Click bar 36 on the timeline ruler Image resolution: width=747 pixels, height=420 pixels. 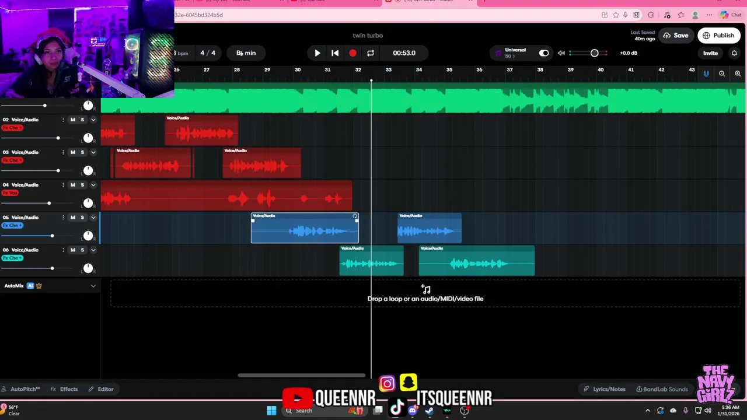(479, 70)
